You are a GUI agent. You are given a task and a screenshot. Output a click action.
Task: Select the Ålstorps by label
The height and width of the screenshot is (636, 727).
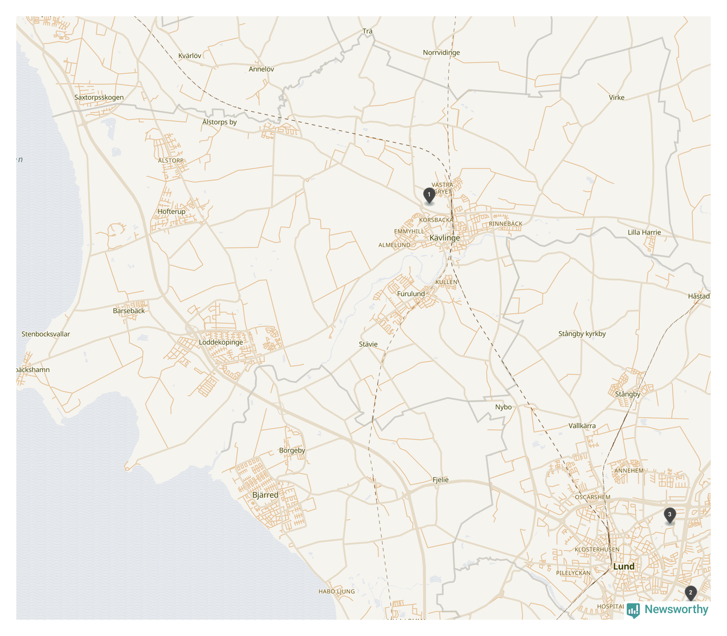point(220,122)
